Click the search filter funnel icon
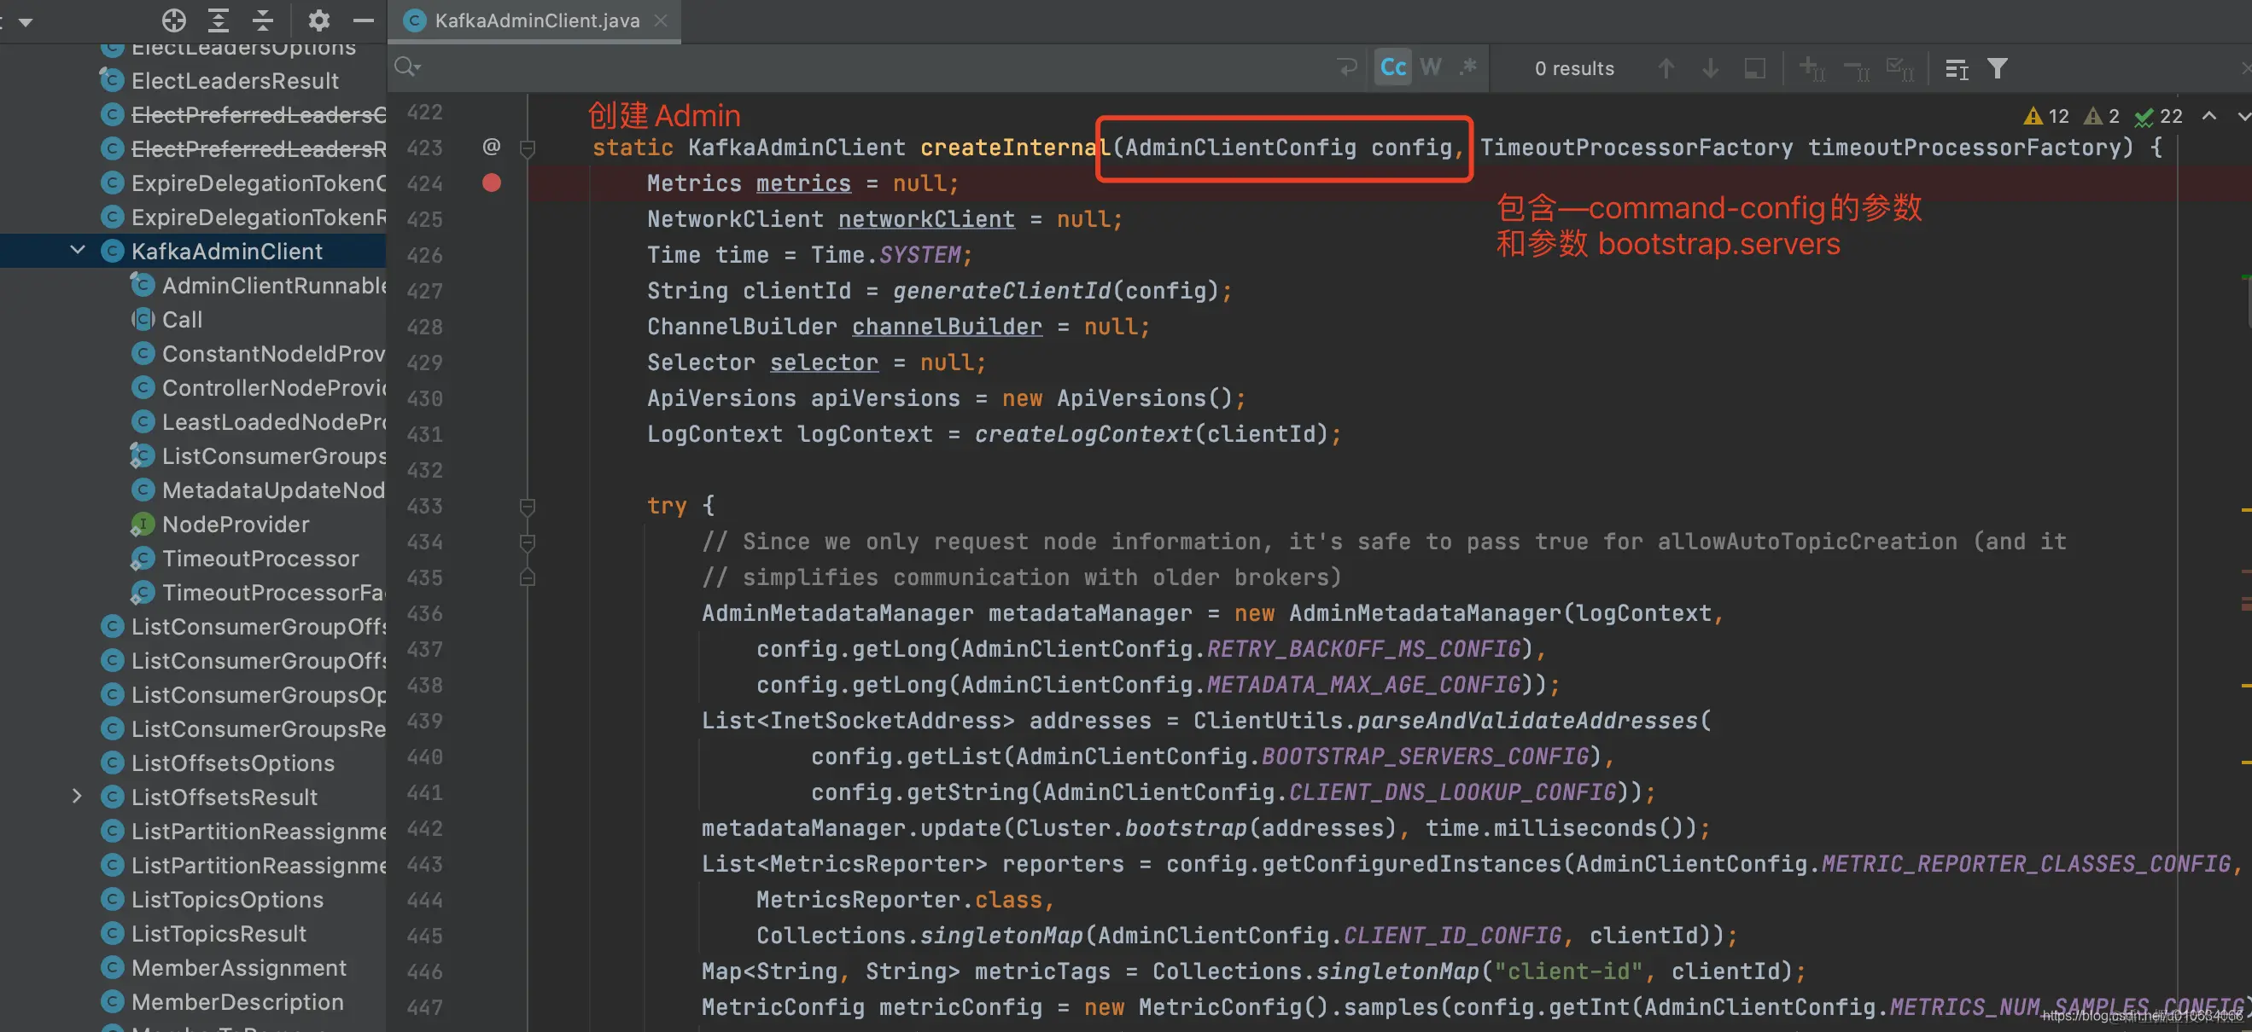This screenshot has width=2252, height=1032. [x=1997, y=68]
